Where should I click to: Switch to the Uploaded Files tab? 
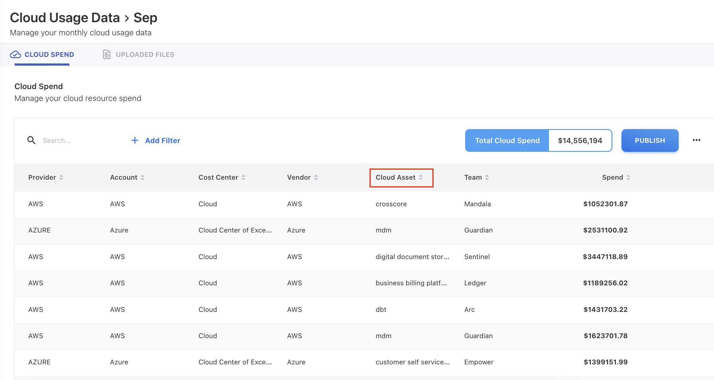coord(145,55)
